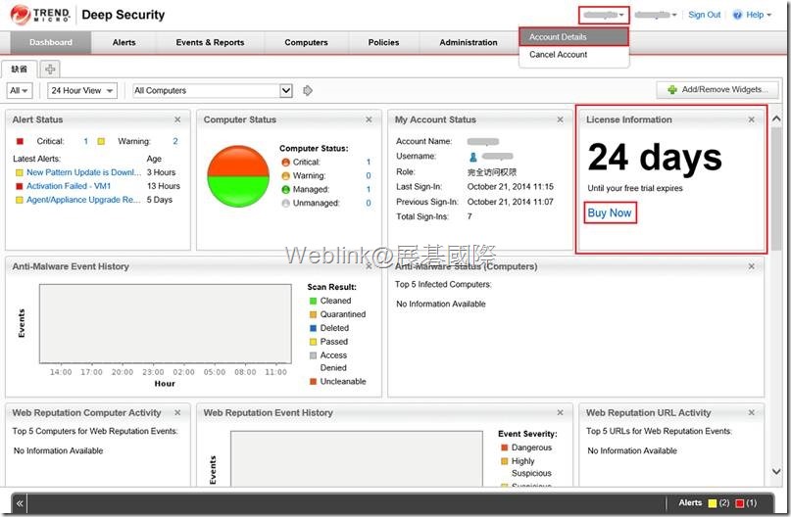This screenshot has width=791, height=517.
Task: Go to the Alerts tab
Action: tap(124, 42)
